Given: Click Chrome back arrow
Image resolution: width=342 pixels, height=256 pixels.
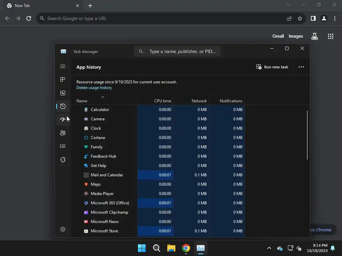Looking at the screenshot, I should [x=7, y=19].
